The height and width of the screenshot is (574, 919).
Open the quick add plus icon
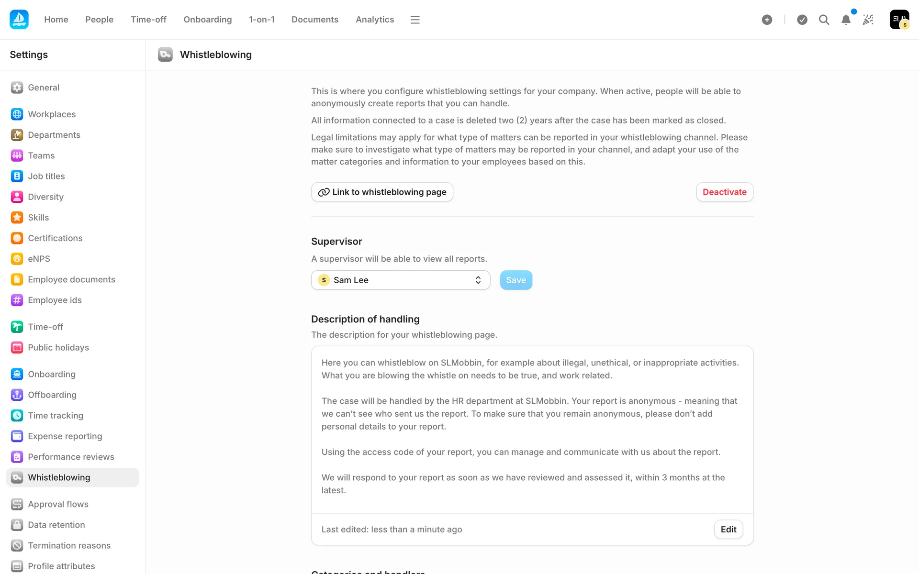pyautogui.click(x=767, y=20)
